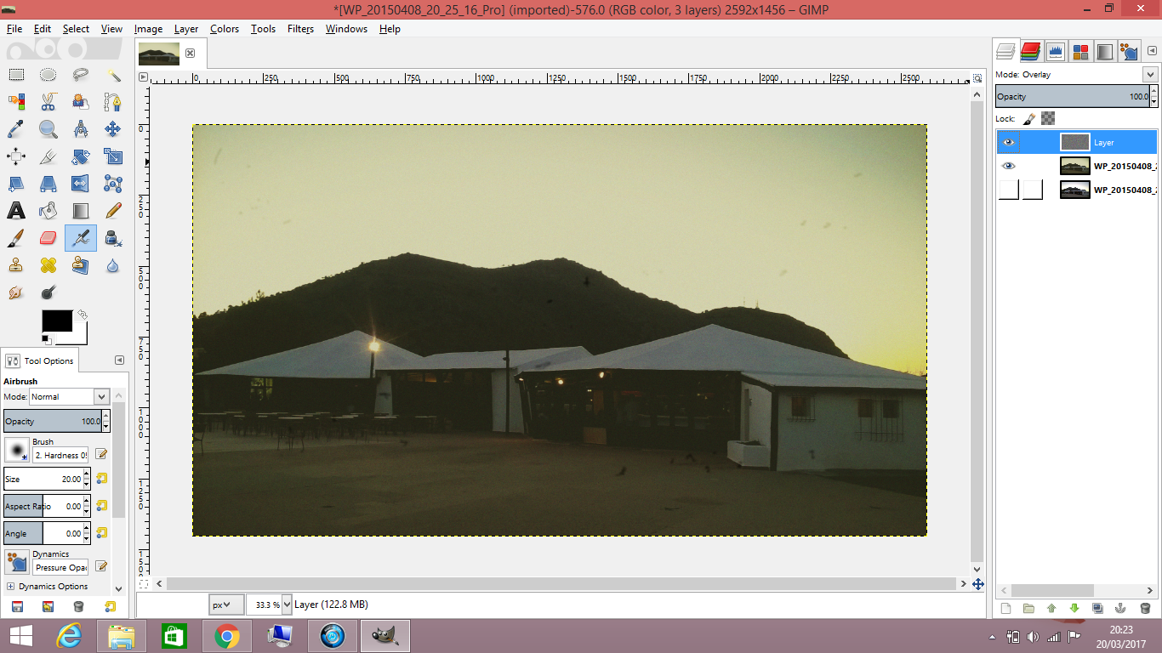Click the black foreground color swatch
The width and height of the screenshot is (1162, 653).
(x=57, y=321)
